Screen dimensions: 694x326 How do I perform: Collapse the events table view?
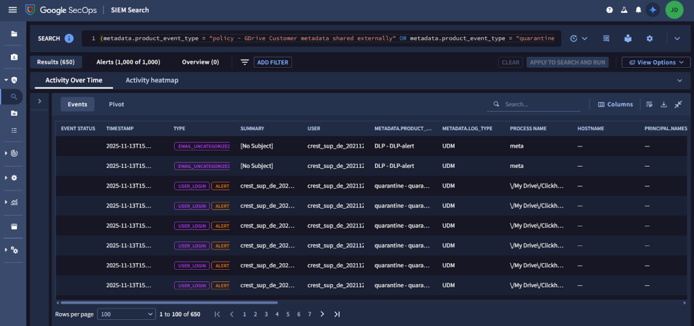click(678, 104)
